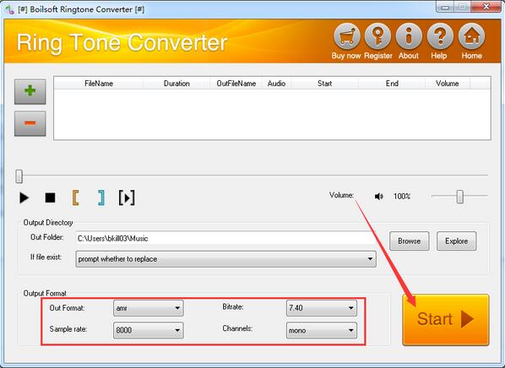Play the selected audio file
The image size is (505, 368).
(x=24, y=198)
